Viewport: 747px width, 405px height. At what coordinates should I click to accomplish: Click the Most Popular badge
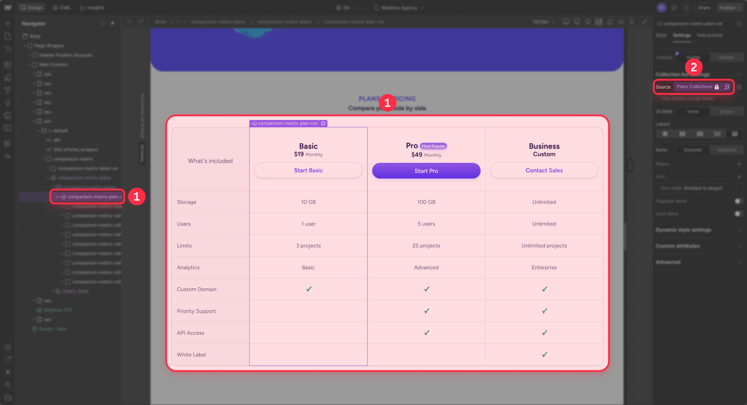(433, 146)
